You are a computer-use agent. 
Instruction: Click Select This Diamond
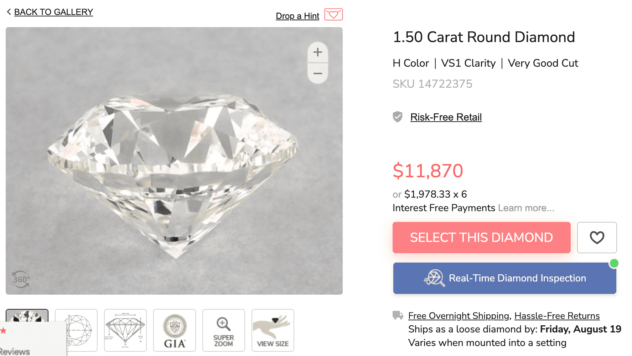coord(481,238)
